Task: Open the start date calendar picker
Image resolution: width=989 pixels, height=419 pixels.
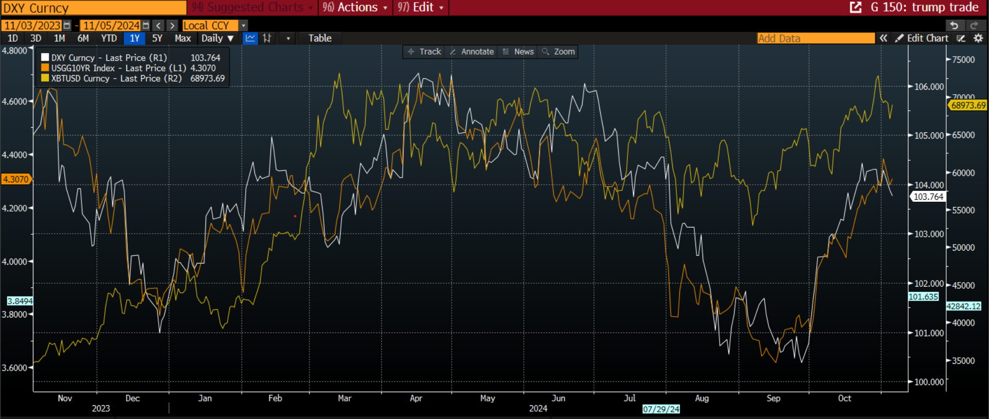Action: click(66, 25)
